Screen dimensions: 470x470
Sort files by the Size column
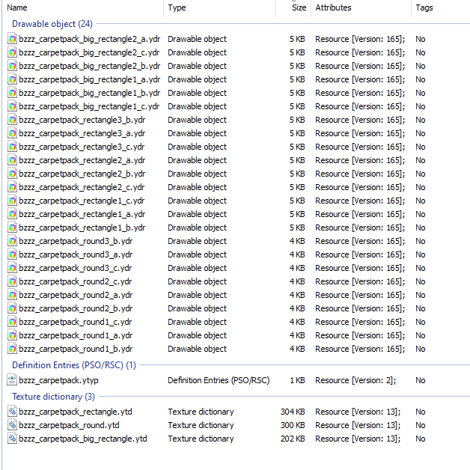click(x=293, y=7)
